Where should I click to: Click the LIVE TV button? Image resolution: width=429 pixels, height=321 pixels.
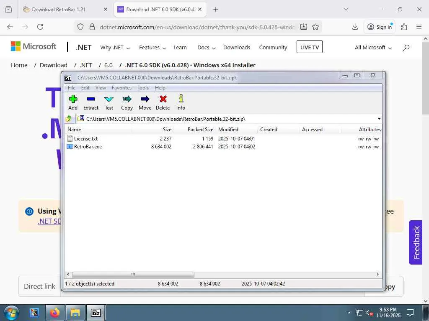[310, 47]
